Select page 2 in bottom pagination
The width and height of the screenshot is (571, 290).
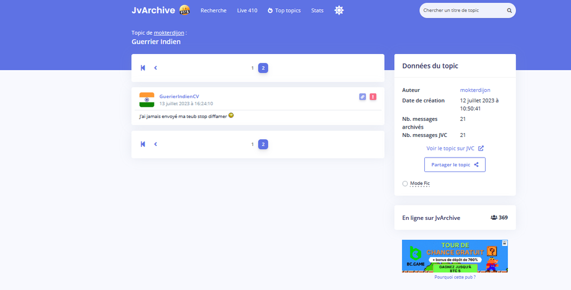263,144
